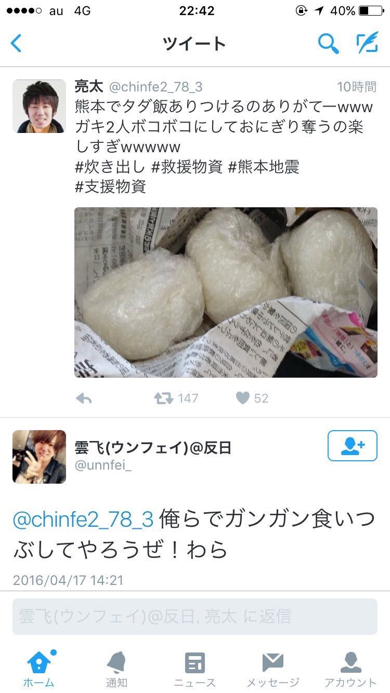Open the #熊本地震 hashtag
This screenshot has height=693, width=390.
point(264,167)
